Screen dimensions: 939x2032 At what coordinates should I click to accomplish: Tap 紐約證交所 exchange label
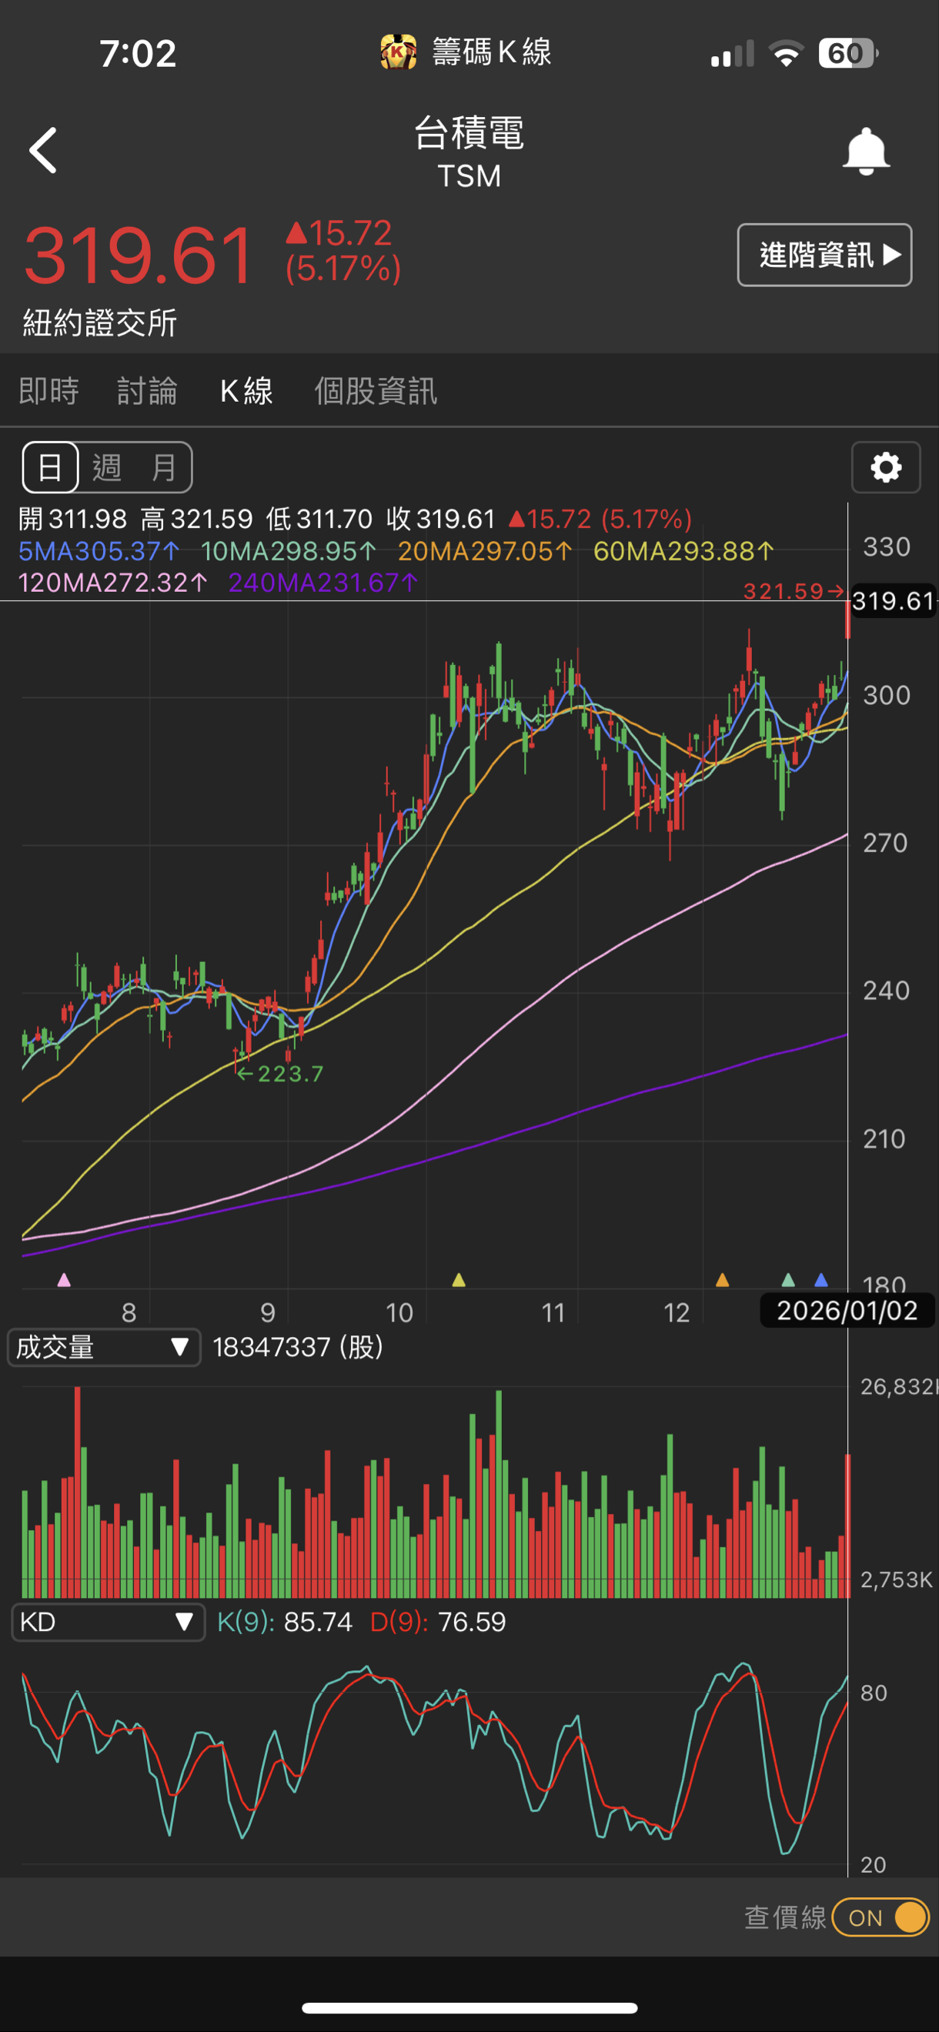(x=99, y=323)
